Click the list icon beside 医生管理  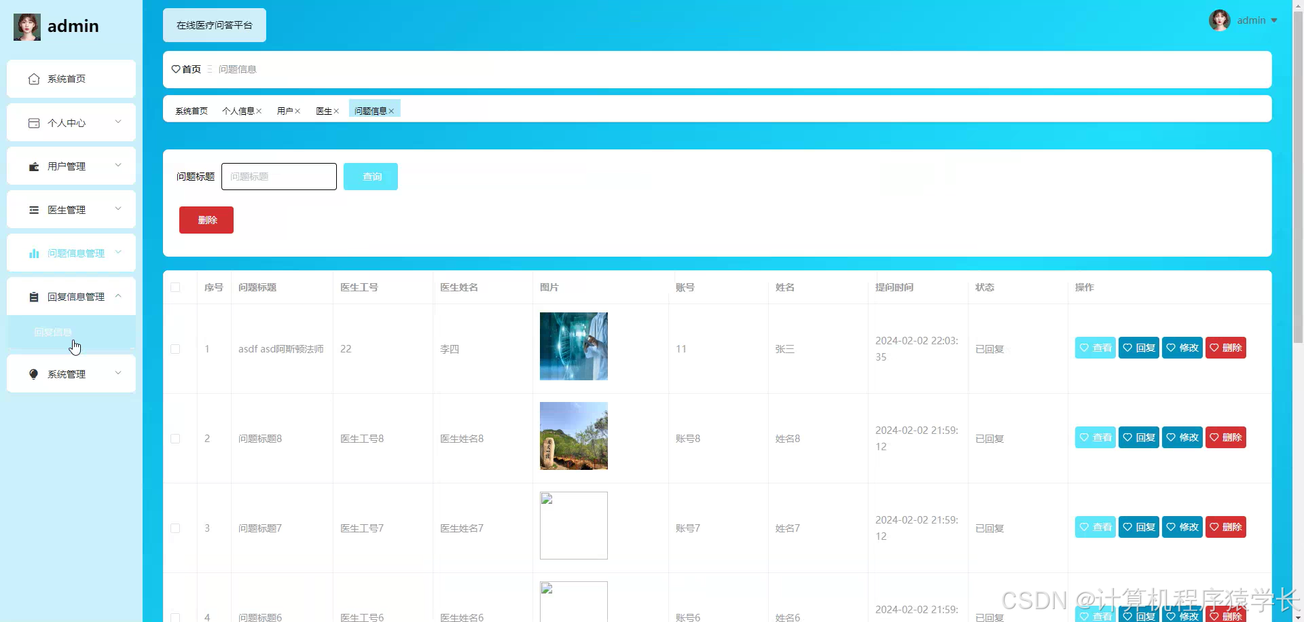pyautogui.click(x=34, y=210)
